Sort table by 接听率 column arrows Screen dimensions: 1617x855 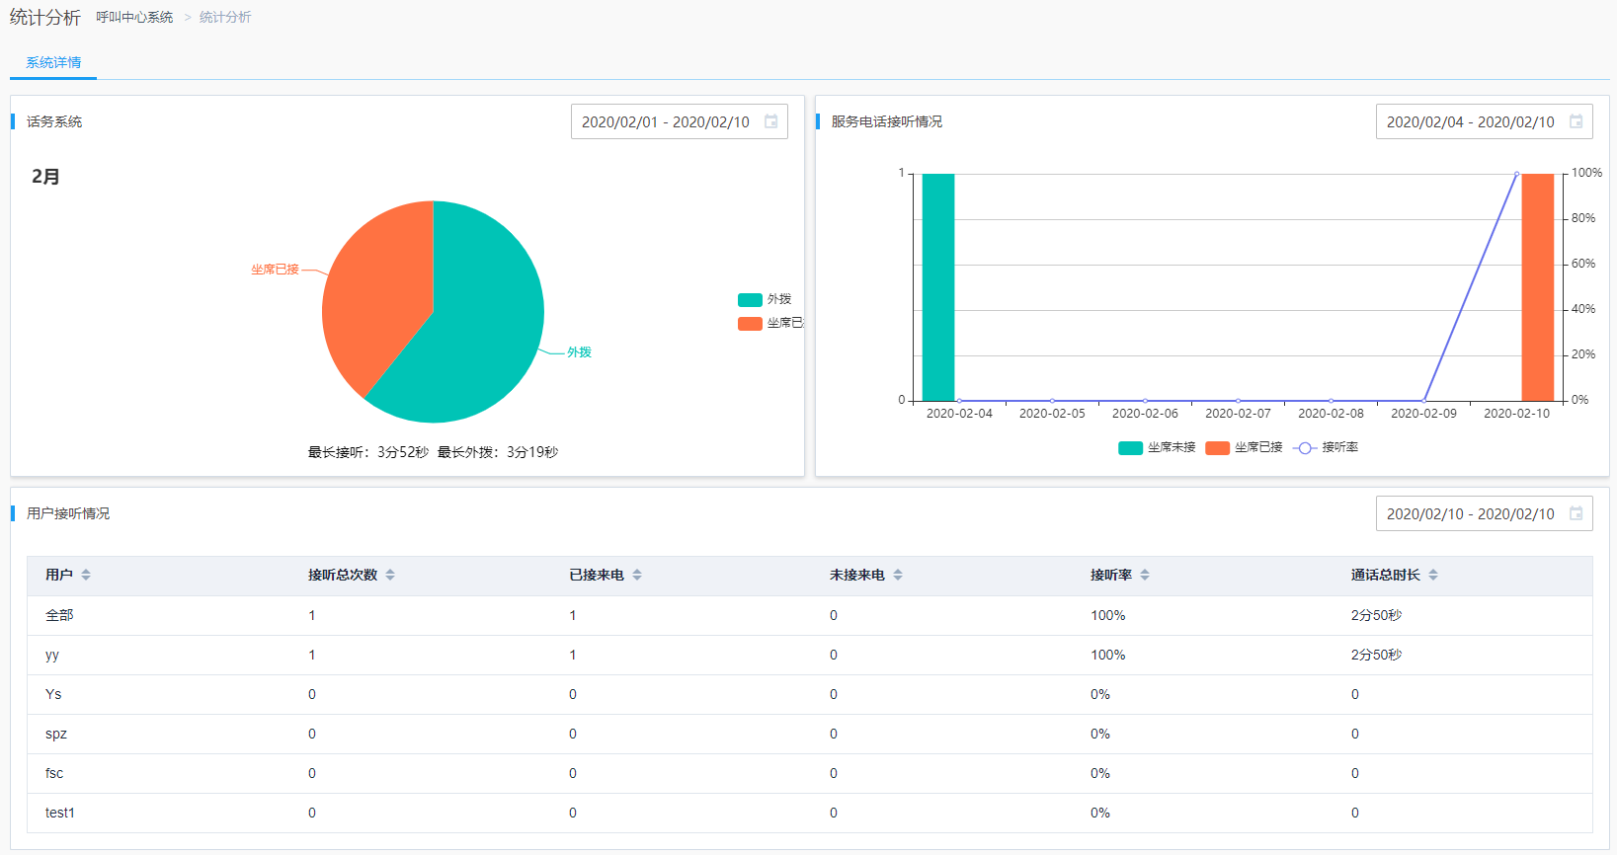coord(1145,575)
